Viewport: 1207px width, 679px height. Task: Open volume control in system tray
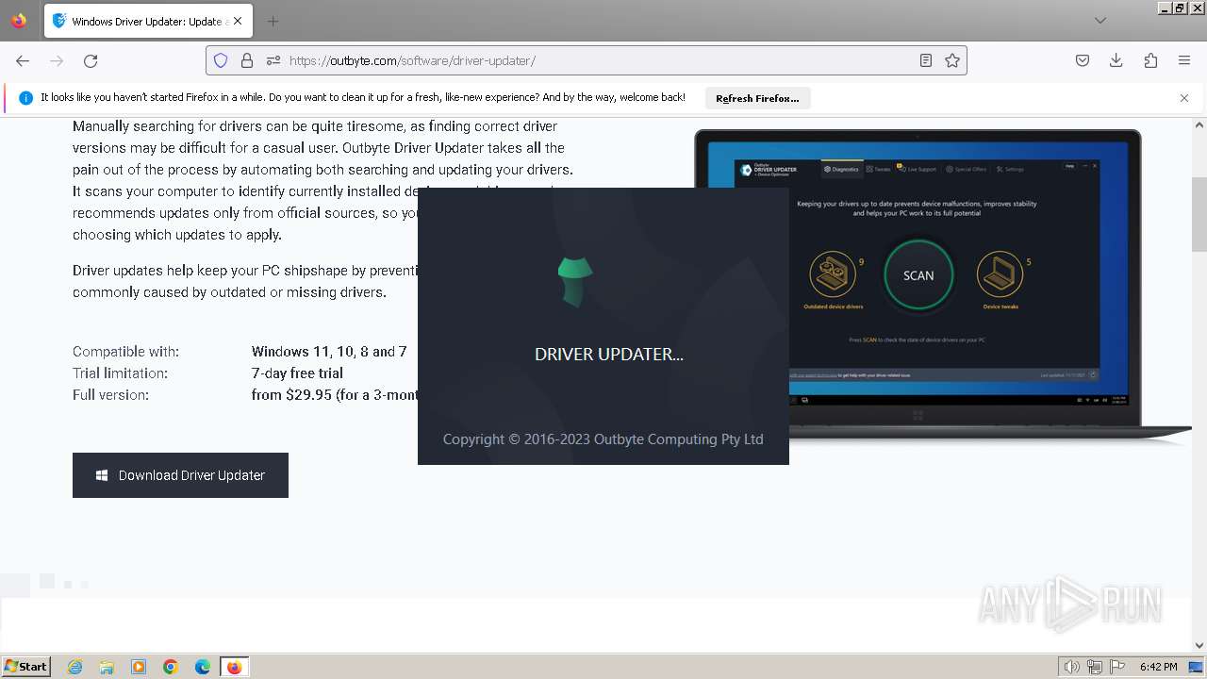tap(1072, 667)
